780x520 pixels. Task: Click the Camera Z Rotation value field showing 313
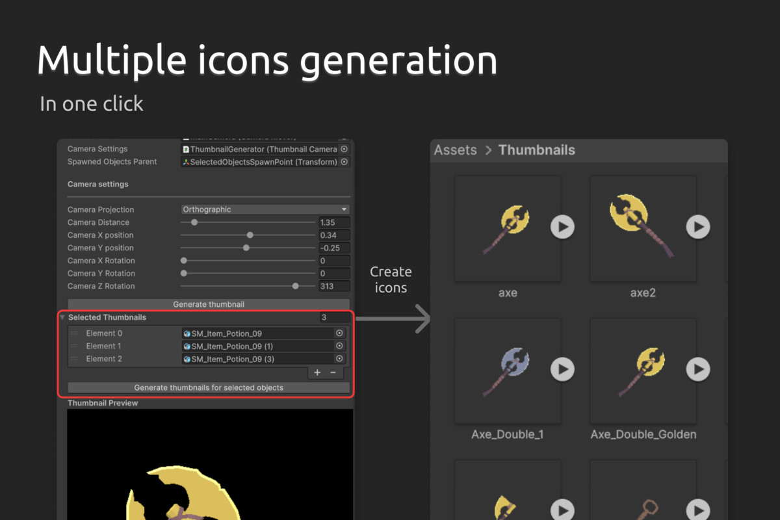334,286
